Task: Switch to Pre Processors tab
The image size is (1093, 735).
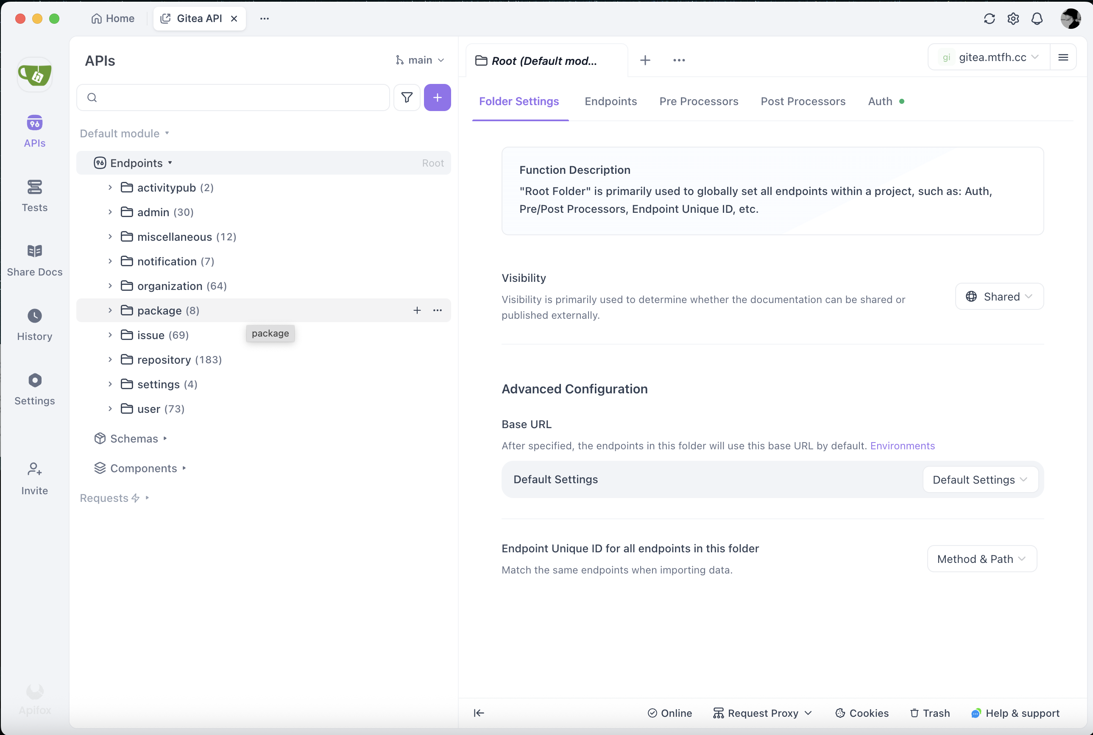Action: [698, 101]
